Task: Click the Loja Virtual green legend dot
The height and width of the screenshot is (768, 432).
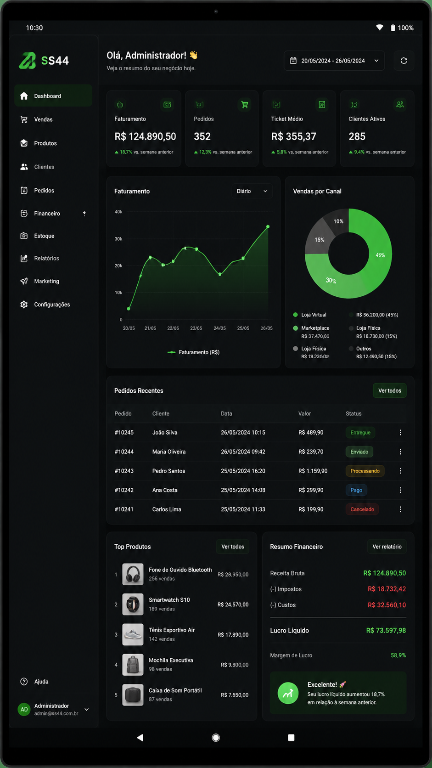Action: point(296,315)
